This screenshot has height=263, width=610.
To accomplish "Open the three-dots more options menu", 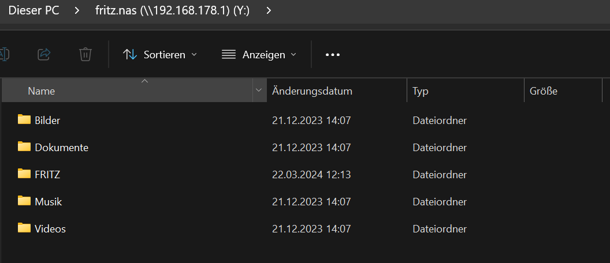I will point(333,55).
